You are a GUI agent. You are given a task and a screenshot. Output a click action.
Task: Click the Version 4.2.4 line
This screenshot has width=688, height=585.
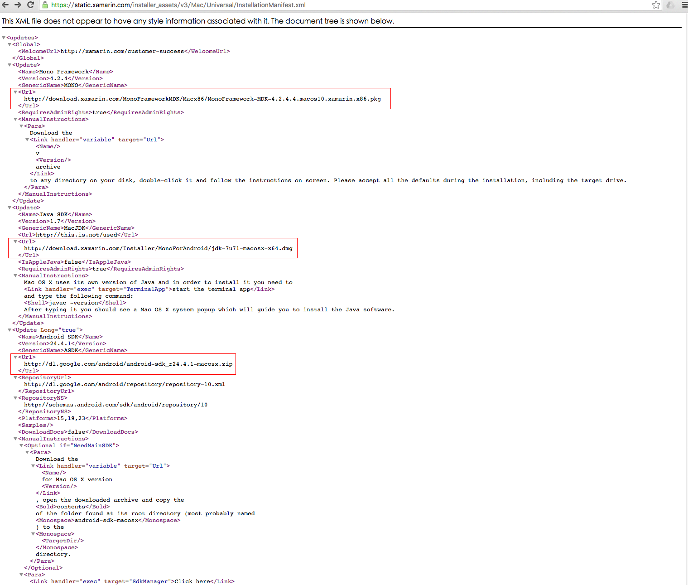coord(60,79)
